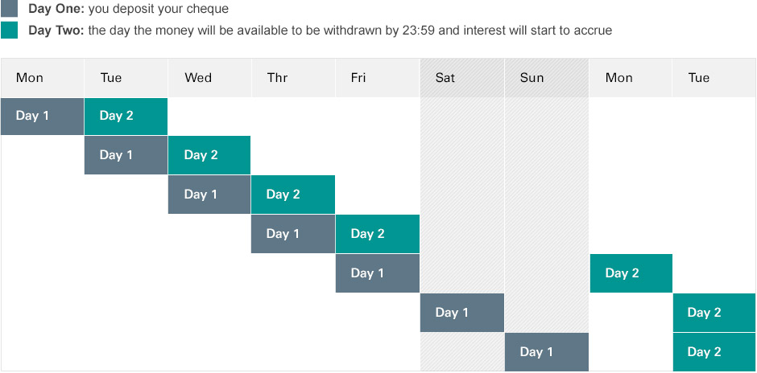The width and height of the screenshot is (757, 373).
Task: Select the Day 1 block under Saturday
Action: coord(462,313)
